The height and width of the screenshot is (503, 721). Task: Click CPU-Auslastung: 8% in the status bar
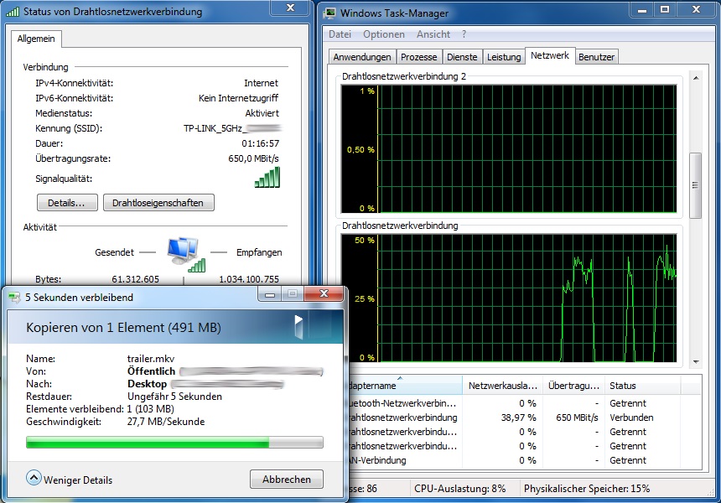(459, 488)
